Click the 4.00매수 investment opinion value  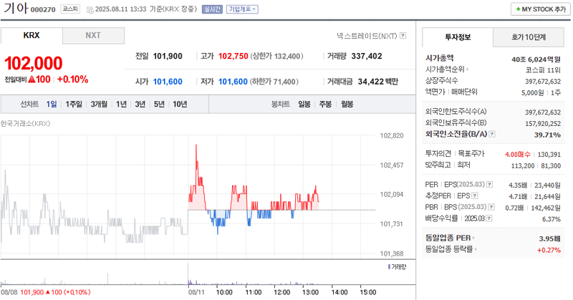(517, 155)
